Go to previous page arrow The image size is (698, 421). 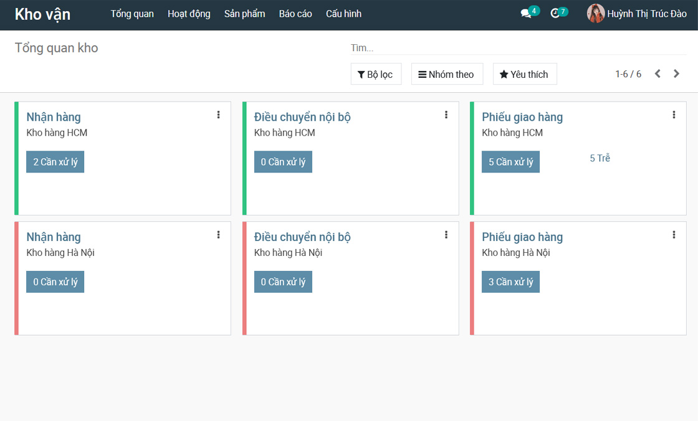[657, 74]
